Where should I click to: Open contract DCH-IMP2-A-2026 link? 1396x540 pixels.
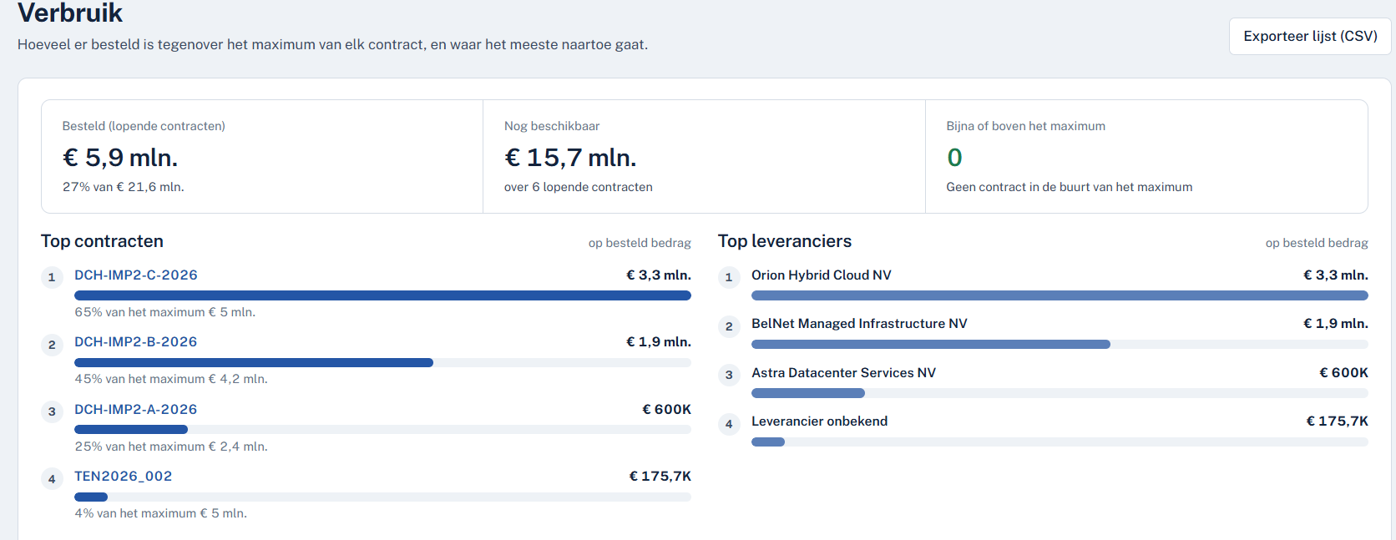136,410
